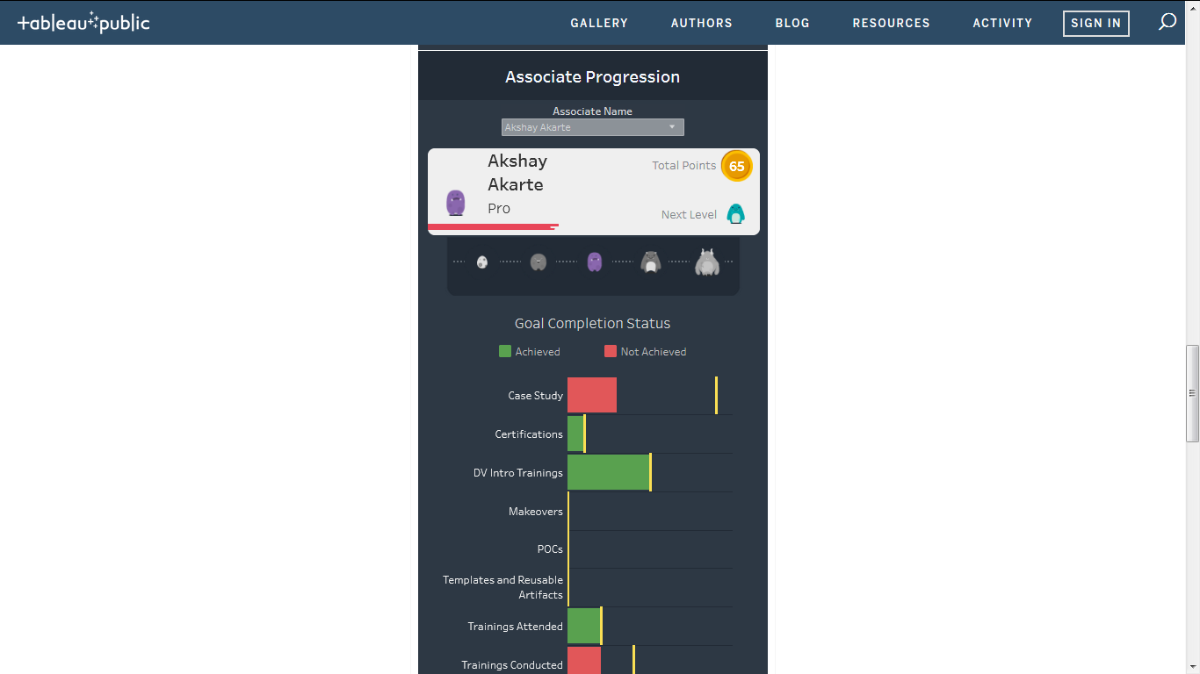Click the green Achieved legend swatch

coord(505,351)
